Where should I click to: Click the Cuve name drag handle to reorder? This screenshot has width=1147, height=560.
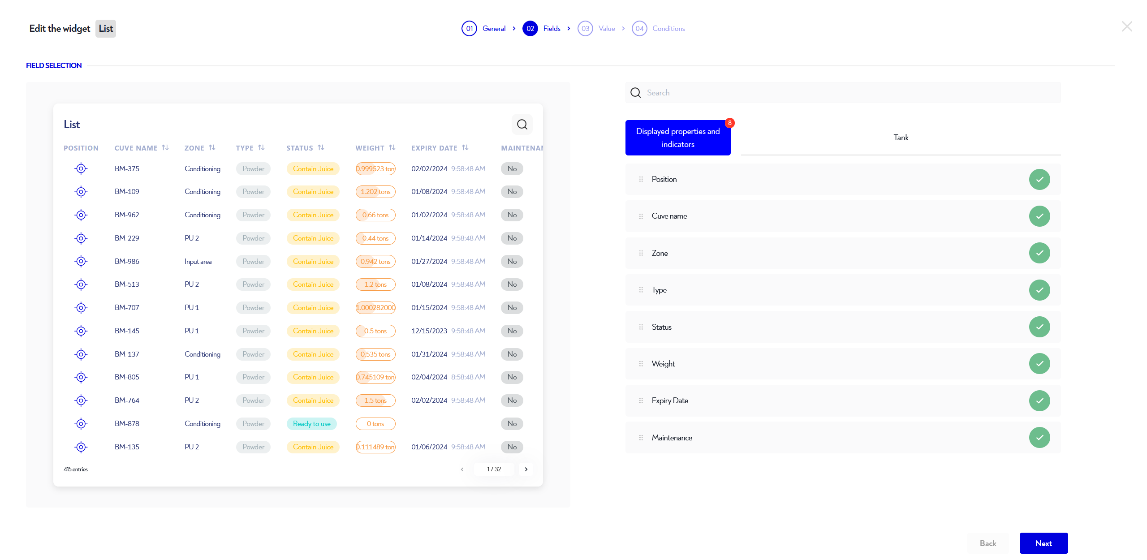click(x=641, y=216)
